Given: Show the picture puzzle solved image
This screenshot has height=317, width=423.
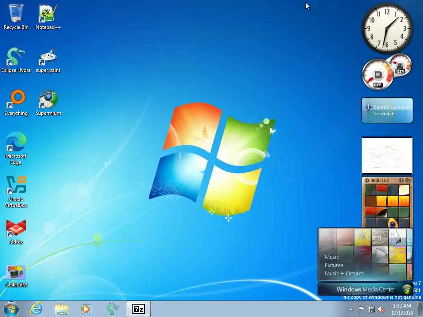Looking at the screenshot, I should point(402,180).
